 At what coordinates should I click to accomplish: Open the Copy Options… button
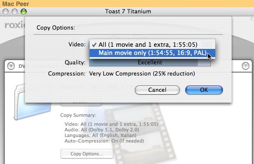coord(87,154)
